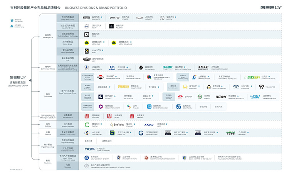Select the Geely Auto Group division box
Screen dimensions: 289x175
(68, 18)
